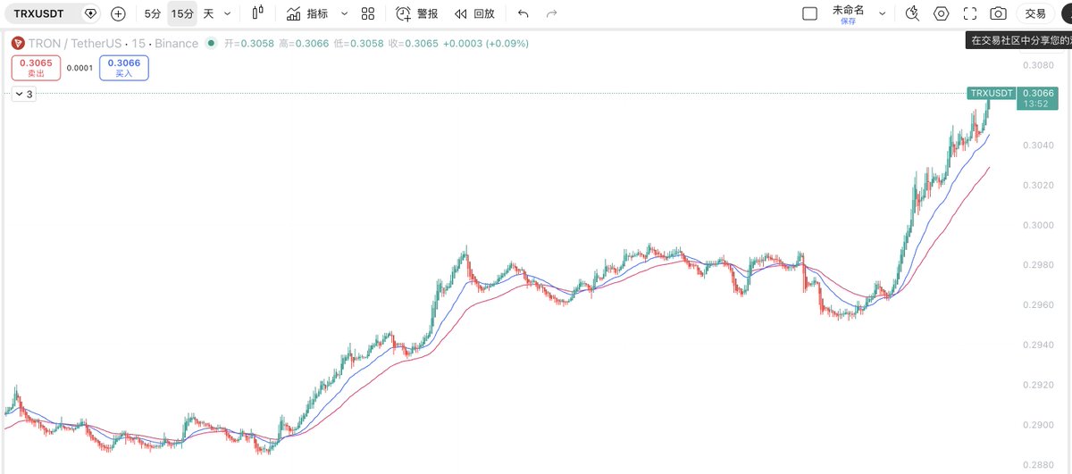
Task: Expand the 未命名 layout dropdown arrow
Action: click(883, 14)
